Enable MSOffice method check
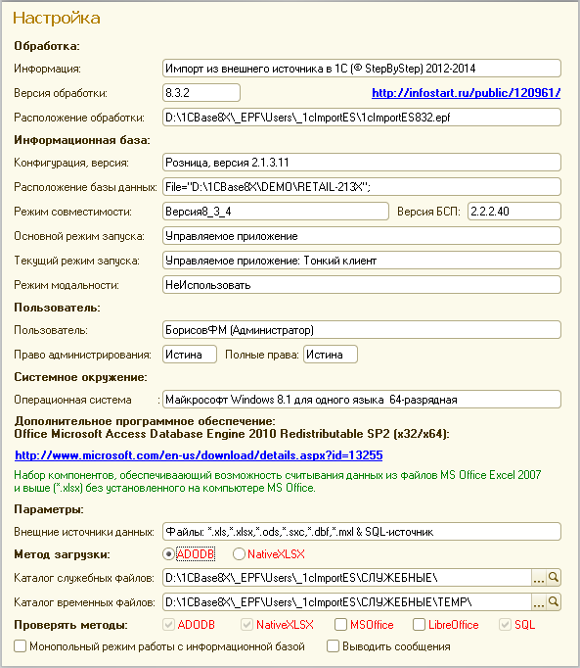The height and width of the screenshot is (668, 580). (x=340, y=625)
